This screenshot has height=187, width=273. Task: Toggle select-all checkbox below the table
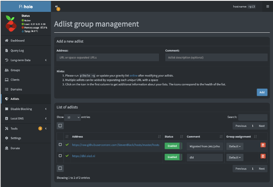click(60, 168)
